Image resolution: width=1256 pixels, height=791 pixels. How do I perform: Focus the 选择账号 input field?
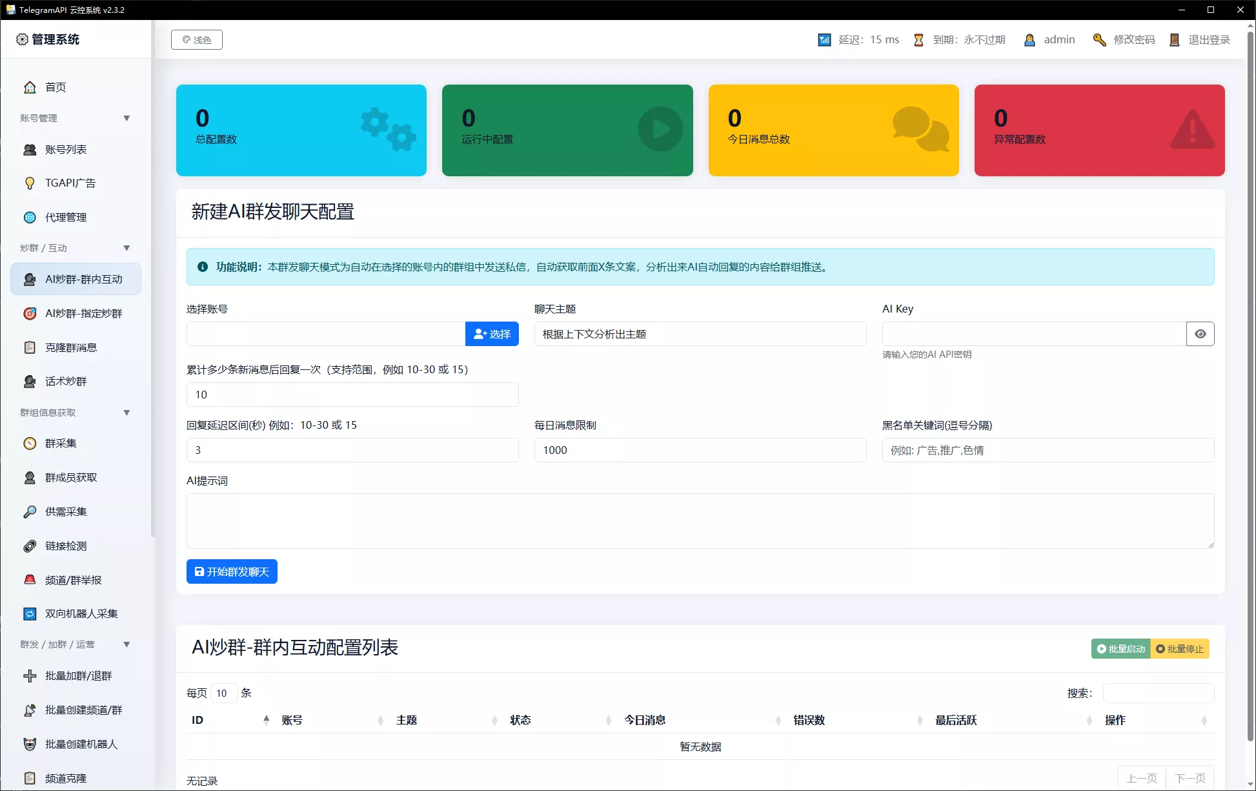coord(326,334)
